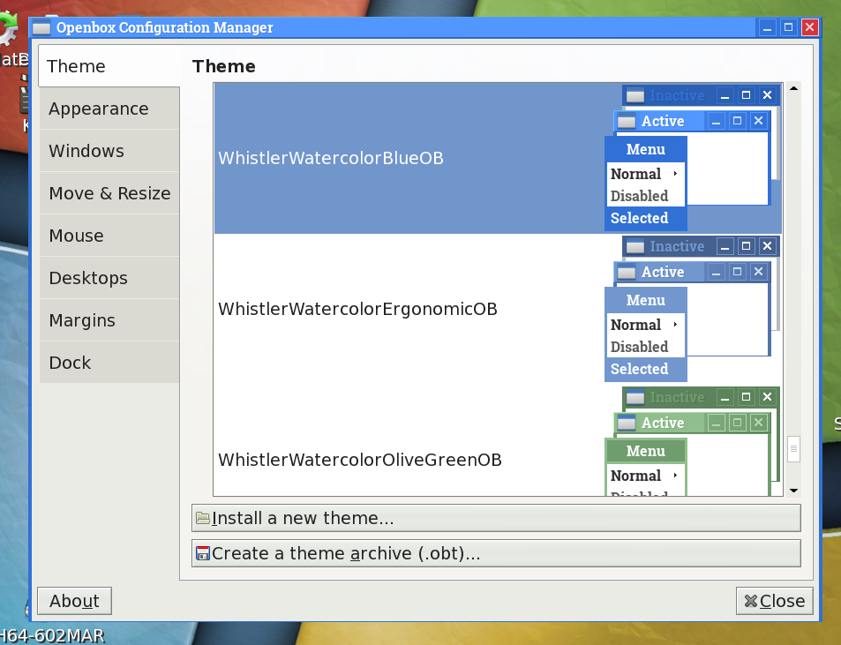Click the X icon on the Close button
The height and width of the screenshot is (645, 841).
750,601
